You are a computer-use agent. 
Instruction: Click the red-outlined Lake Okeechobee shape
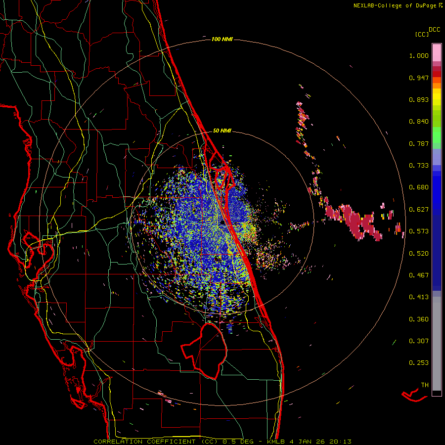coord(204,351)
